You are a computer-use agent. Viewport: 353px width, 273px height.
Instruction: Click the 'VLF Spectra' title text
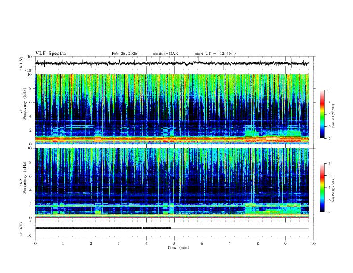click(x=50, y=54)
